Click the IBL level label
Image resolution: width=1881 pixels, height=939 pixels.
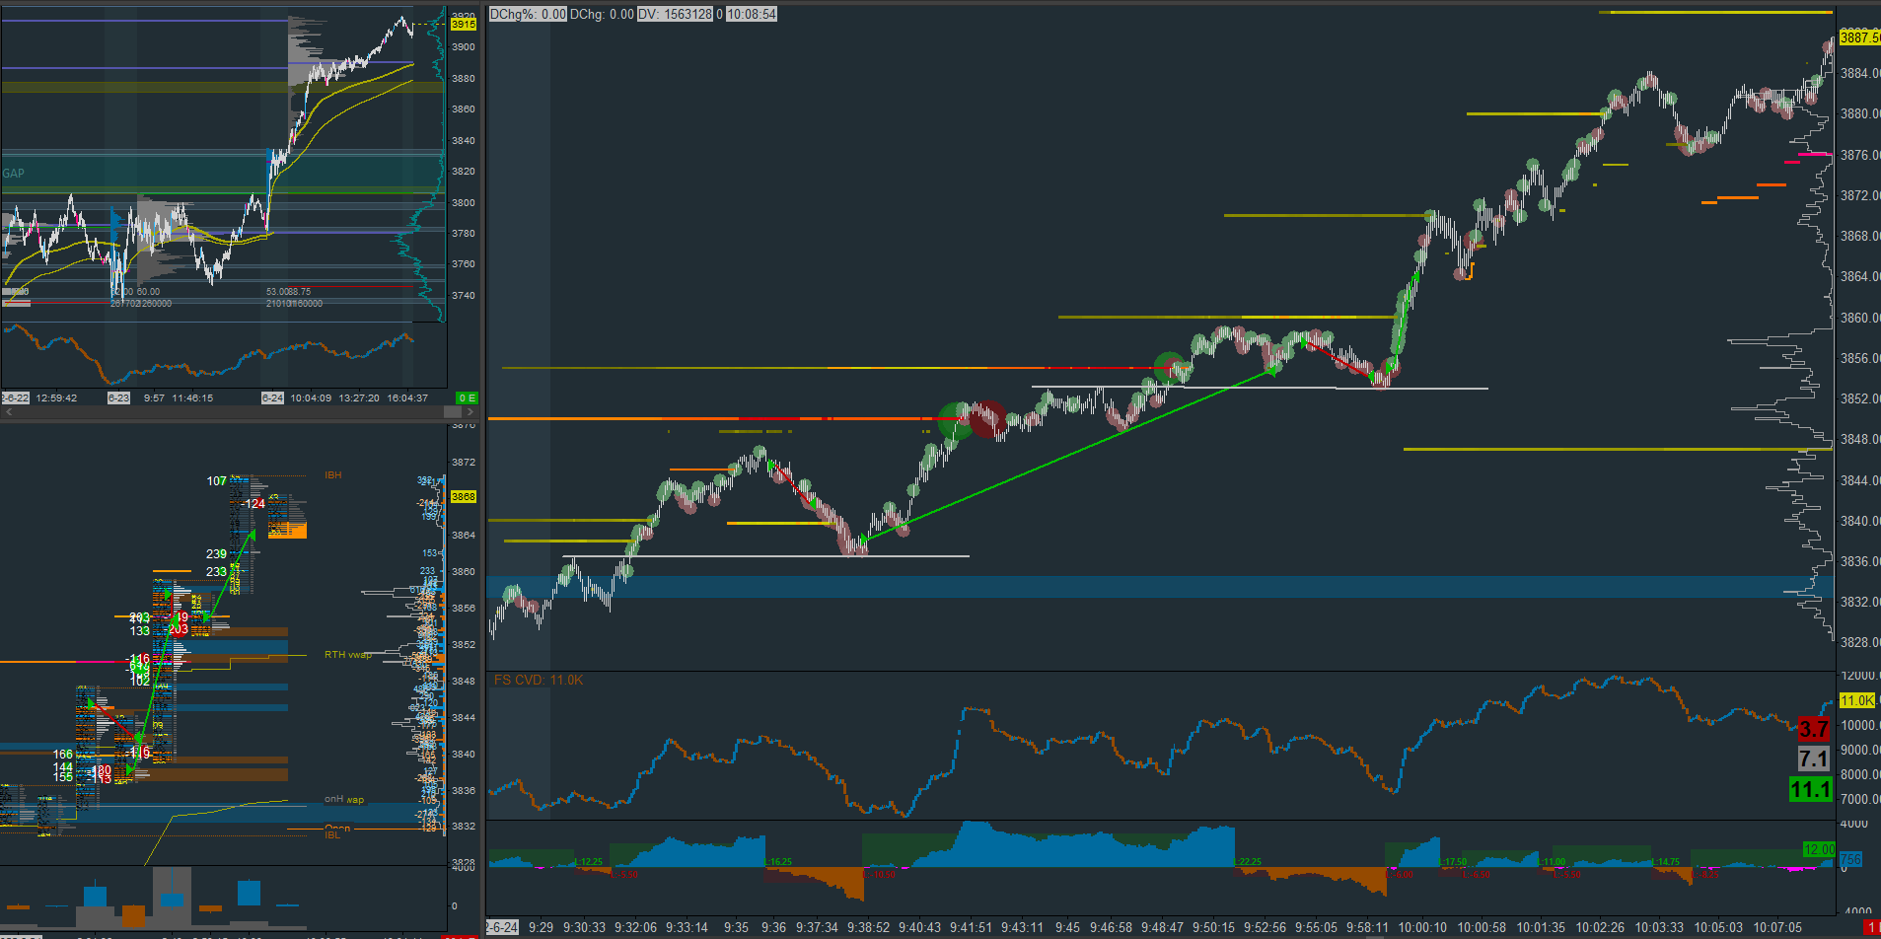point(332,835)
